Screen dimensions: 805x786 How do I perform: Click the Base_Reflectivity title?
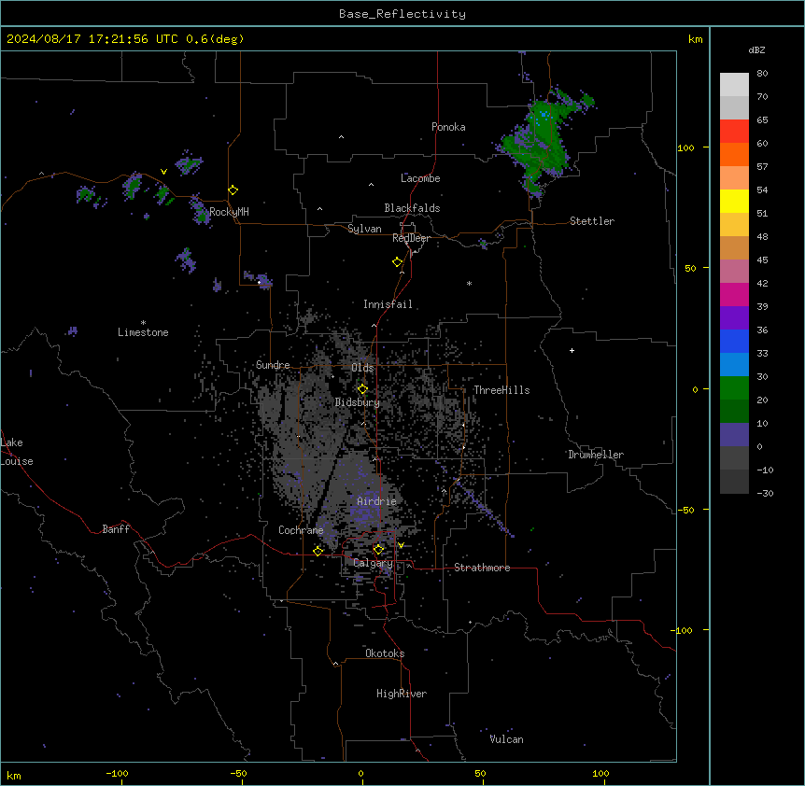point(402,14)
